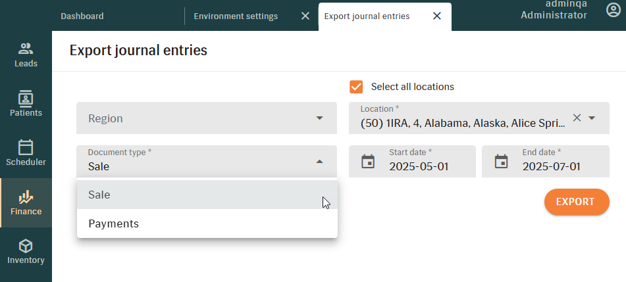Choose Sale from document type list
Image resolution: width=626 pixels, height=282 pixels.
207,195
